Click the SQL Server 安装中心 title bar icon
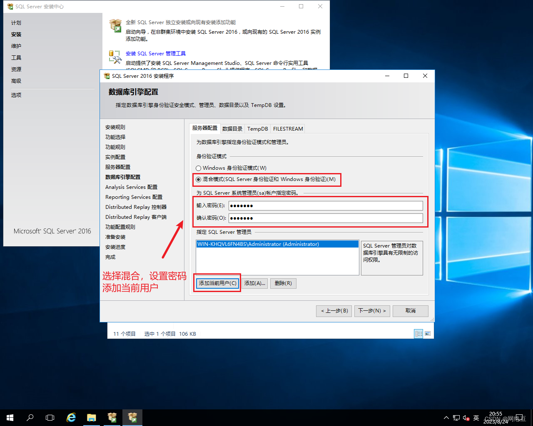Screen dimensions: 533x426 (10, 7)
